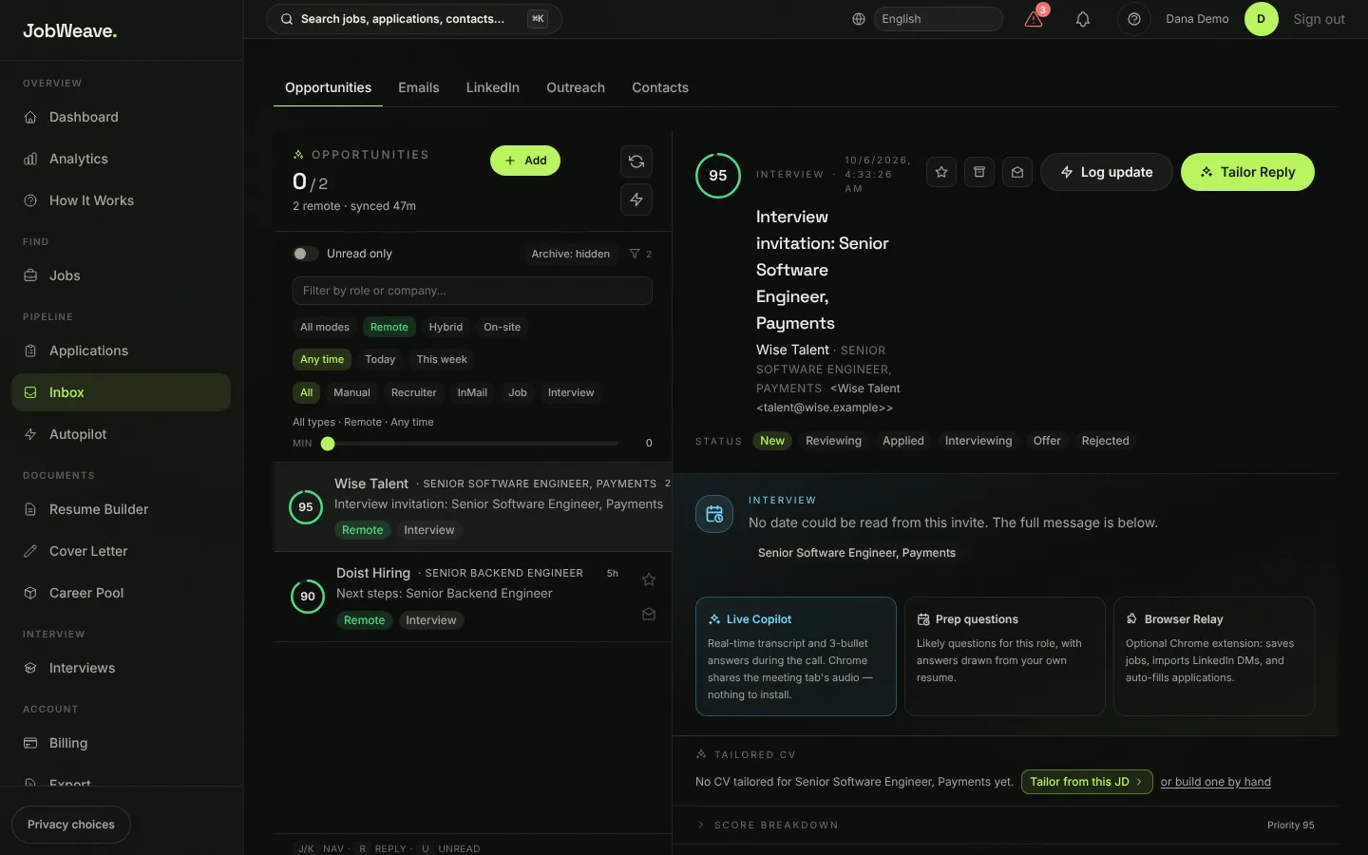
Task: Open the Live Copilot card
Action: (796, 656)
